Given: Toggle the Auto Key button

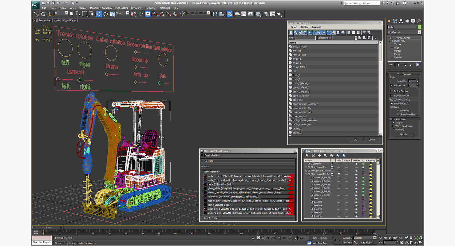Looking at the screenshot, I should (x=347, y=238).
